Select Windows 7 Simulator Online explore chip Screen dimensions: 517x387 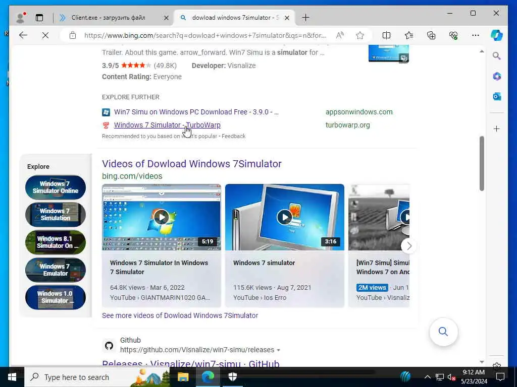click(56, 187)
